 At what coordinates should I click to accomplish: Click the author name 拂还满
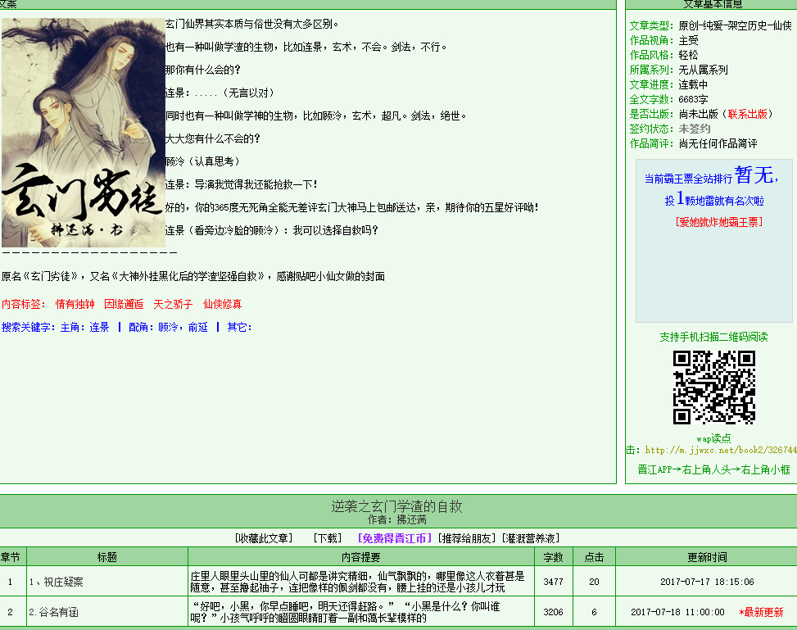coord(412,519)
